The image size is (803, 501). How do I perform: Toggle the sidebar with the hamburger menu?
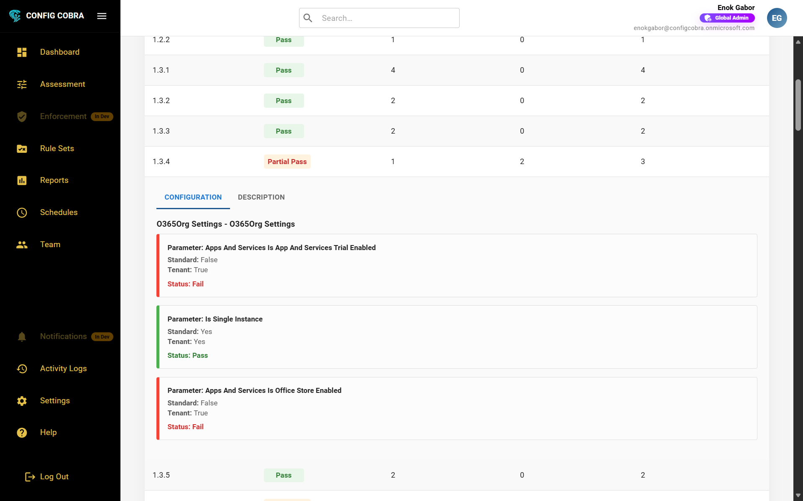[x=102, y=16]
